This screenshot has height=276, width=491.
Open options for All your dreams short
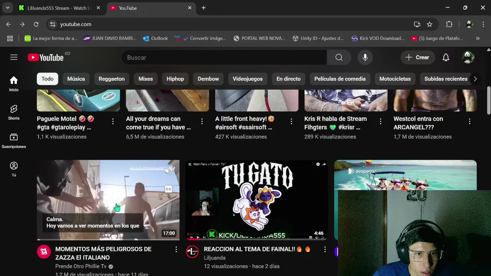(202, 122)
